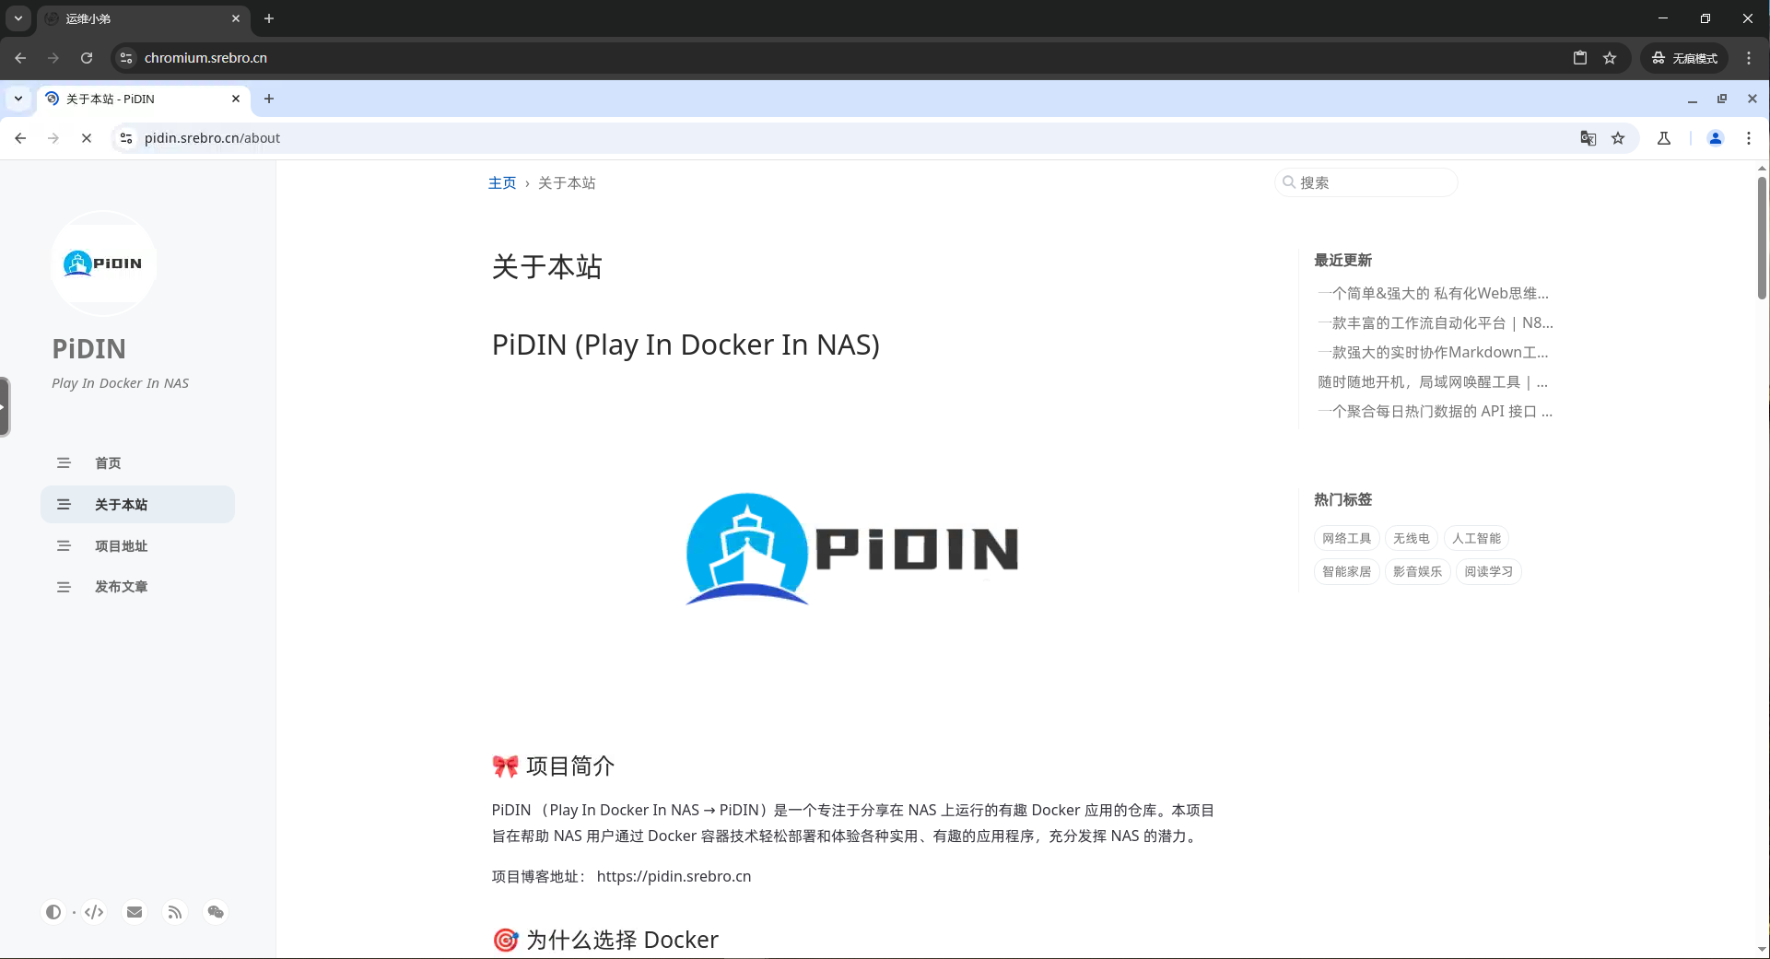Switch to the 首页 sidebar item
Screen dimensions: 1770x959
tap(107, 463)
